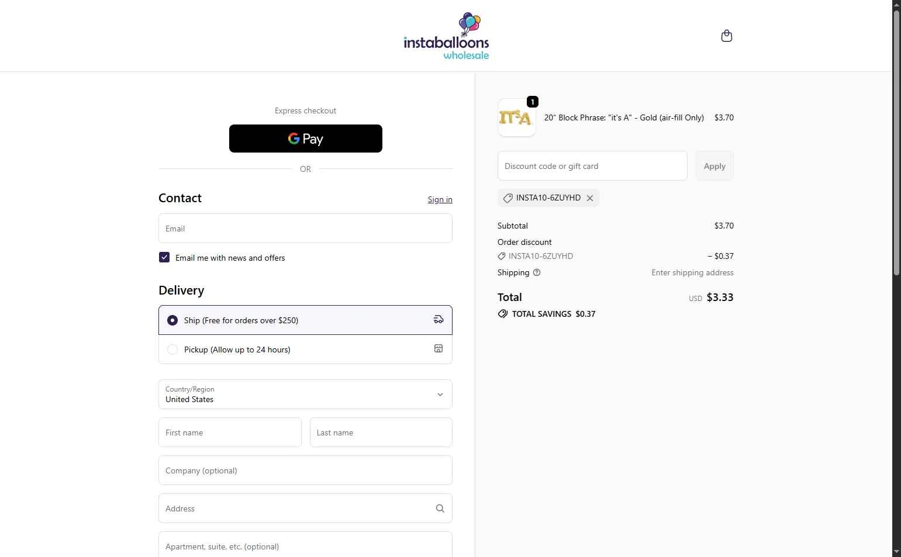The image size is (901, 557).
Task: Click the total savings tag icon
Action: 502,314
